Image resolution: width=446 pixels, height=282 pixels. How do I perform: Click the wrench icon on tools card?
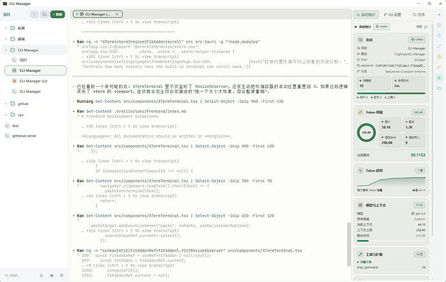[361, 254]
